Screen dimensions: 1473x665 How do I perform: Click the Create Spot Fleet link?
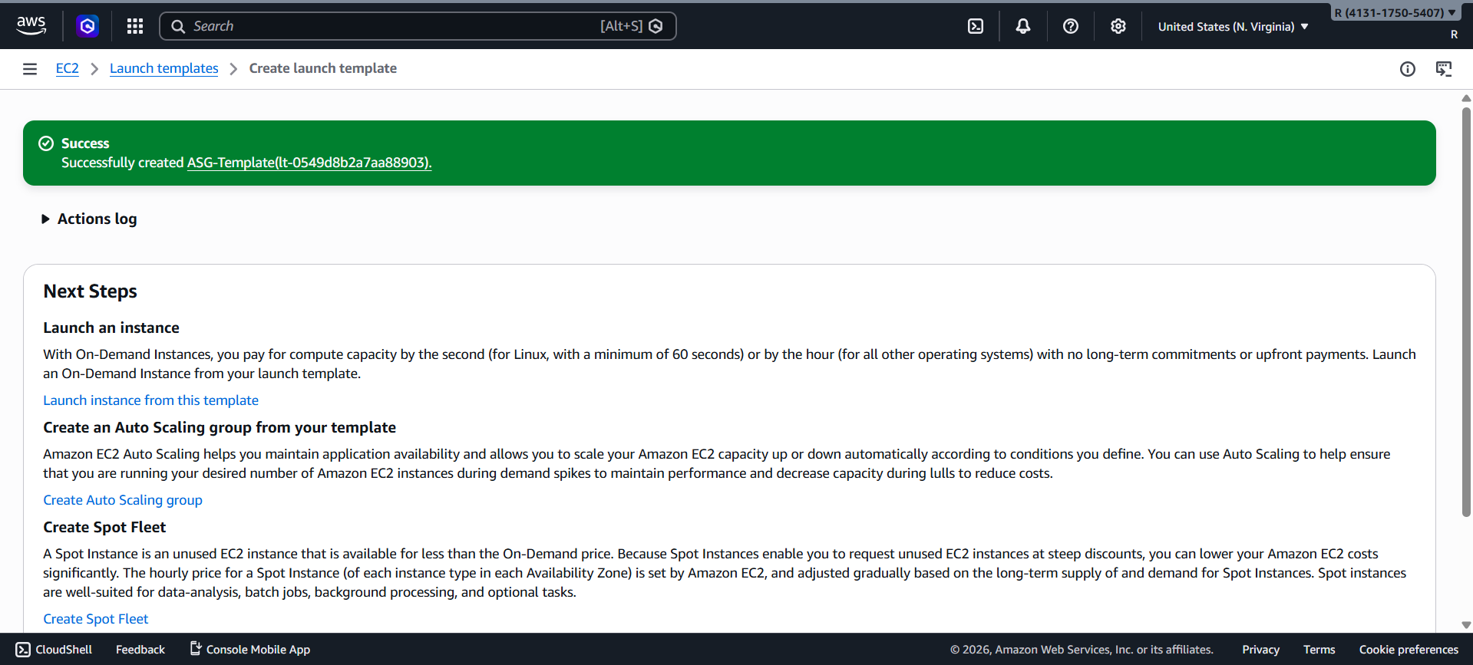pyautogui.click(x=96, y=619)
